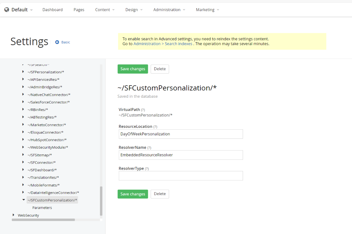
Task: Click the bottom Delete button
Action: click(160, 194)
